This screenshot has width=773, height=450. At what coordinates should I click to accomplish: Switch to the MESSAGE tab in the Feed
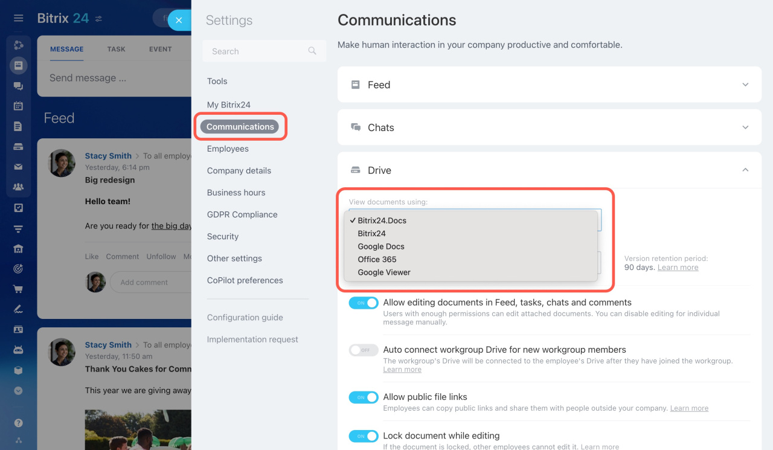click(67, 50)
